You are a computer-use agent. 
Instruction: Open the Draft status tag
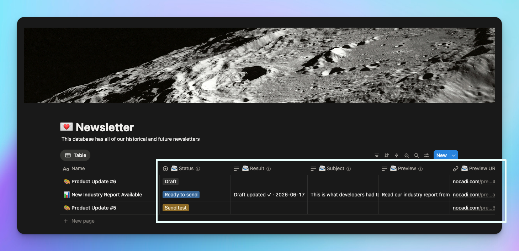170,182
